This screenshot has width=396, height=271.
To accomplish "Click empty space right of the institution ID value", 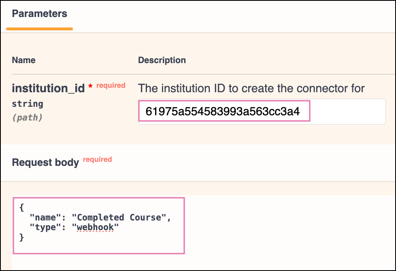I will point(347,112).
